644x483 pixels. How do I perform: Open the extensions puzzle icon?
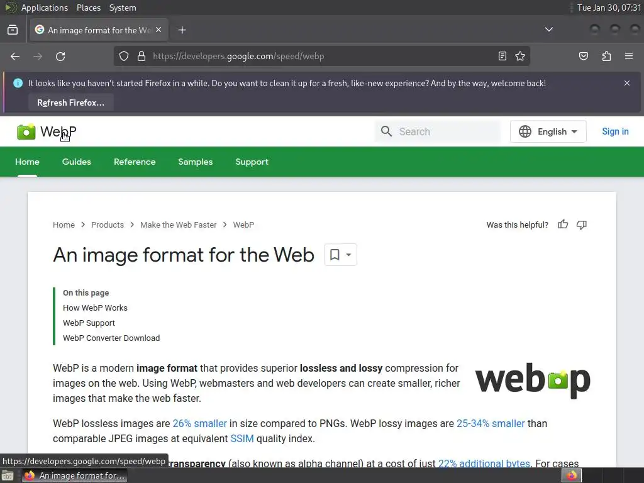point(606,56)
